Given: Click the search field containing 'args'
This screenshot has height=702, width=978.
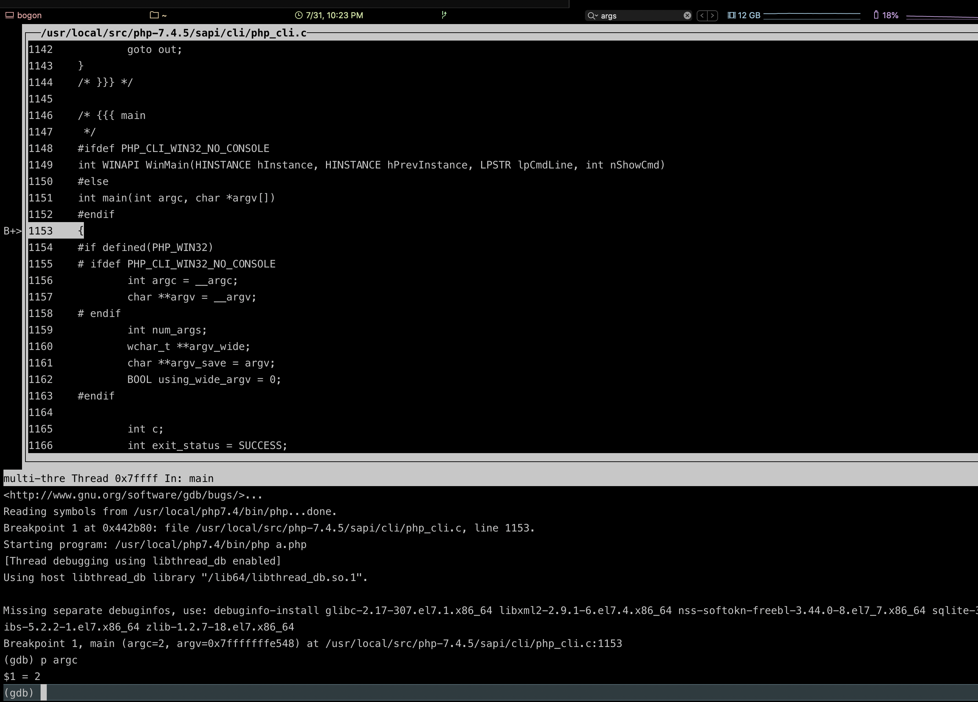Looking at the screenshot, I should pos(639,15).
